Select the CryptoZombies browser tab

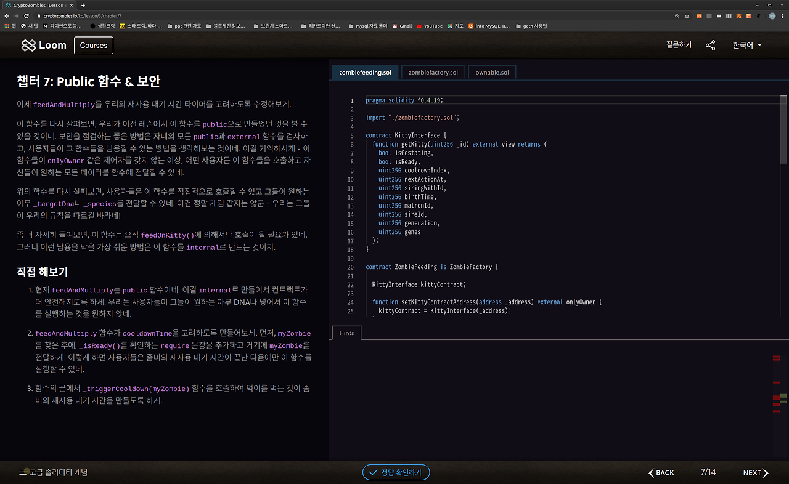tap(39, 5)
